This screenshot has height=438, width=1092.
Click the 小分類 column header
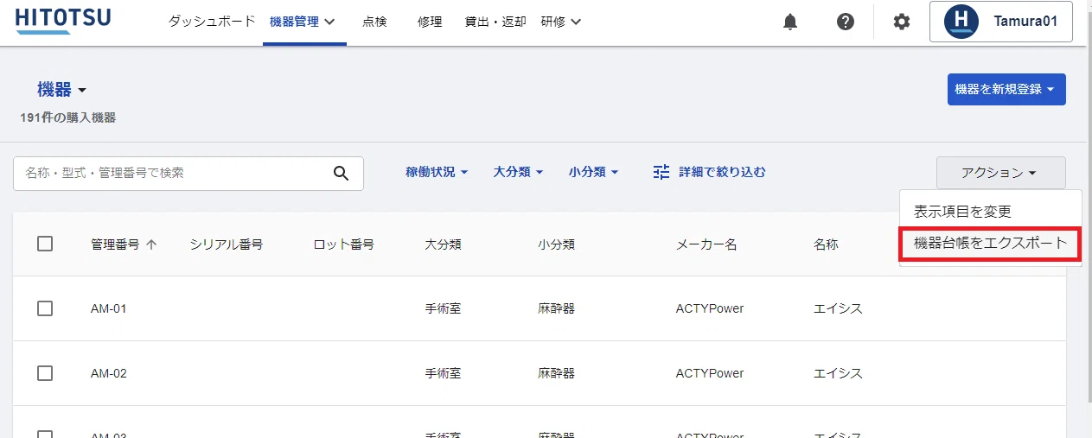click(x=556, y=244)
